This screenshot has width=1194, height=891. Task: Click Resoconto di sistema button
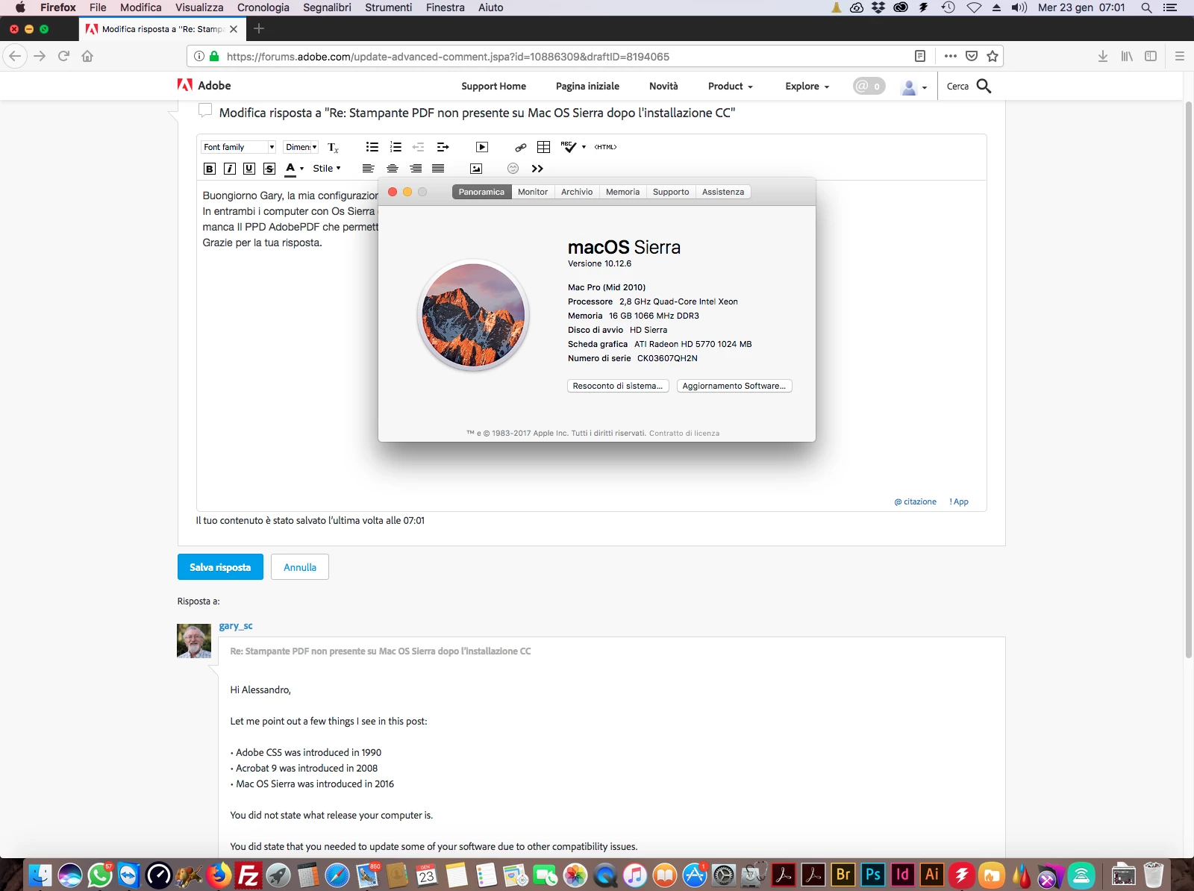[618, 386]
